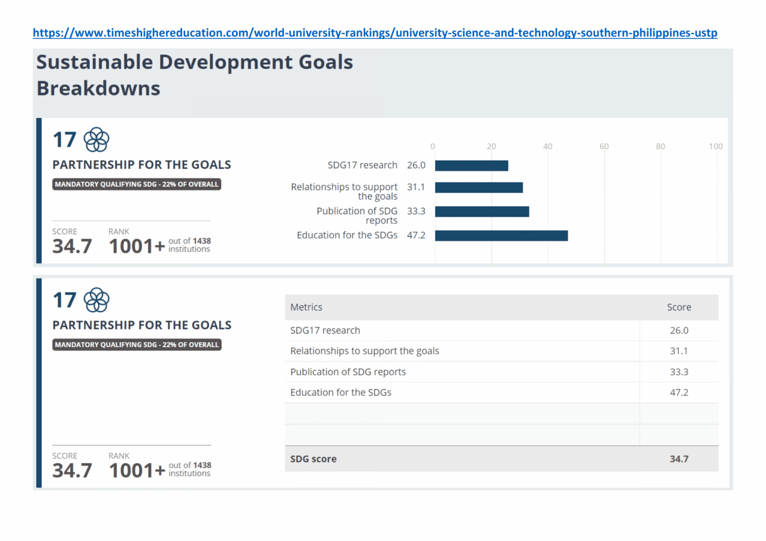This screenshot has height=541, width=766.
Task: Click the Score column header in the table
Action: point(679,307)
